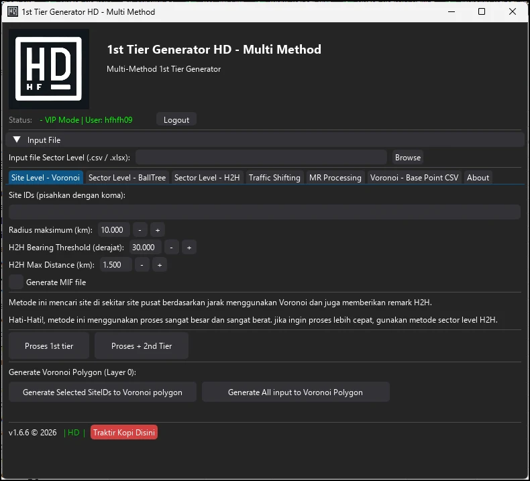Collapse the Input File section triangle
Viewport: 530px width, 481px height.
[x=17, y=140]
